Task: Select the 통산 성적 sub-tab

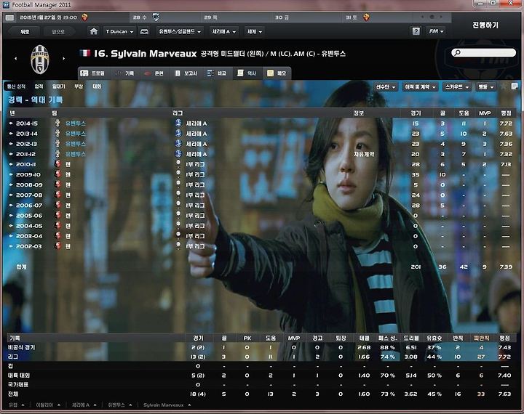Action: (16, 86)
